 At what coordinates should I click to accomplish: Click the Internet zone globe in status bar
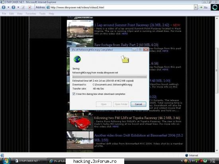pos(186,155)
